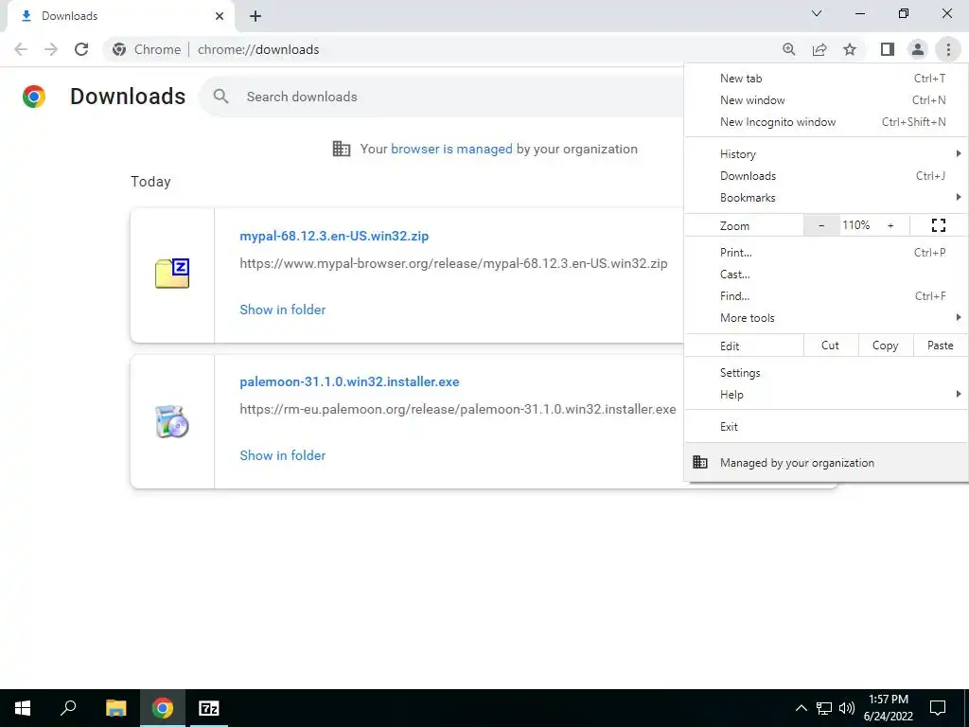969x727 pixels.
Task: Bookmark this page with the star icon
Action: tap(850, 49)
